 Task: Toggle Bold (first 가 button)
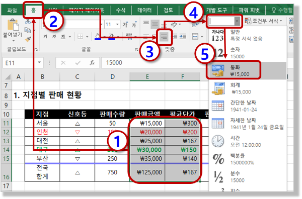coord(45,36)
